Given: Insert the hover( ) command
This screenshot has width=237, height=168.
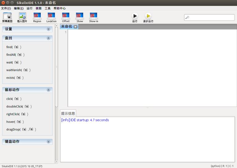Looking at the screenshot, I should pyautogui.click(x=15, y=122).
